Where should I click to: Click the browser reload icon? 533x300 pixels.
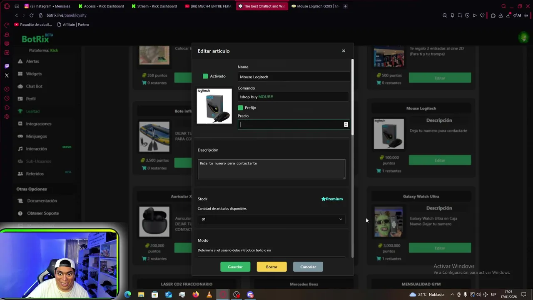[31, 15]
